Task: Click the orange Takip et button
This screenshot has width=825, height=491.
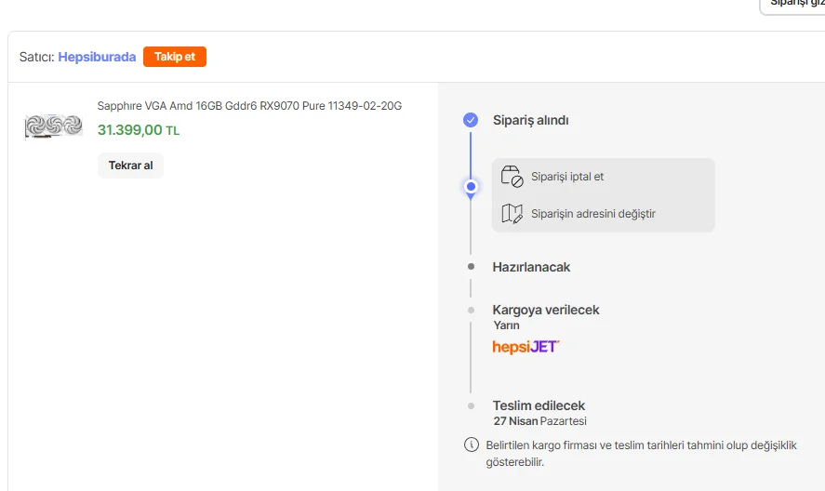Action: click(x=175, y=57)
